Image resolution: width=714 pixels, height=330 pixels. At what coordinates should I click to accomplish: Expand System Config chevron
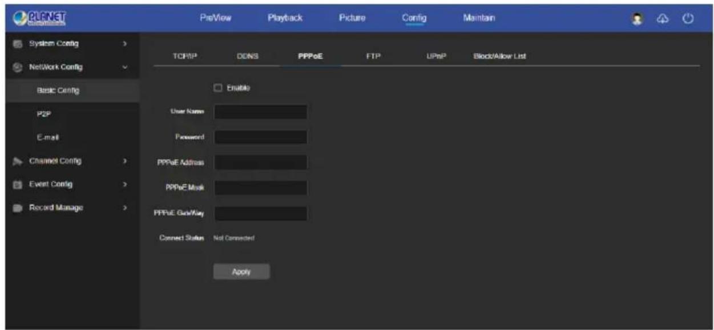point(124,44)
